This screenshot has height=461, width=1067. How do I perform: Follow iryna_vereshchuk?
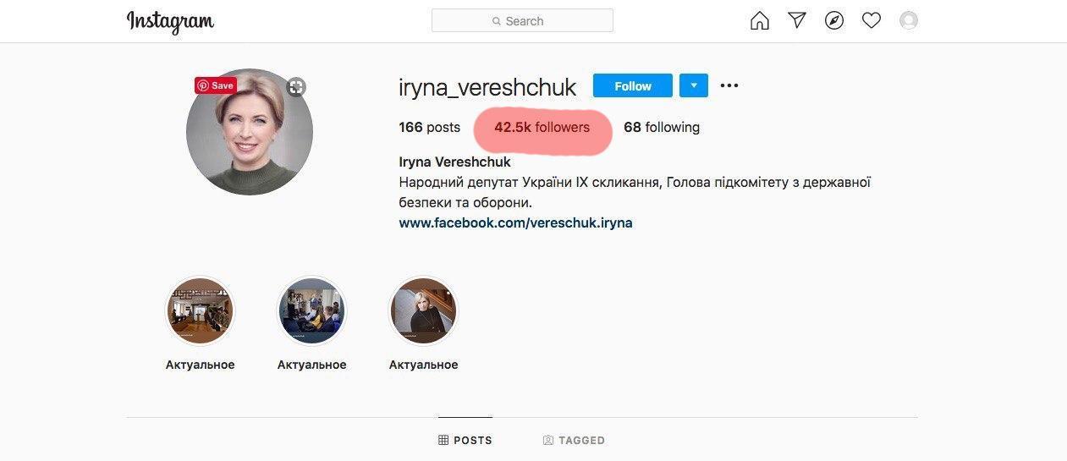click(633, 85)
